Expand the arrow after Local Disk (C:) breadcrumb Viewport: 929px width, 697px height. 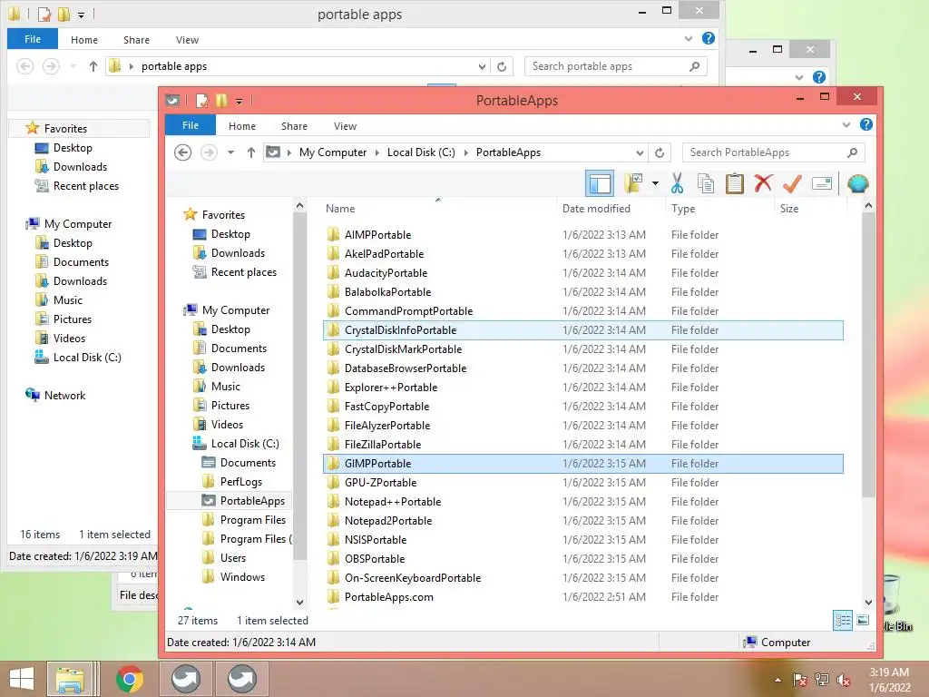tap(465, 152)
